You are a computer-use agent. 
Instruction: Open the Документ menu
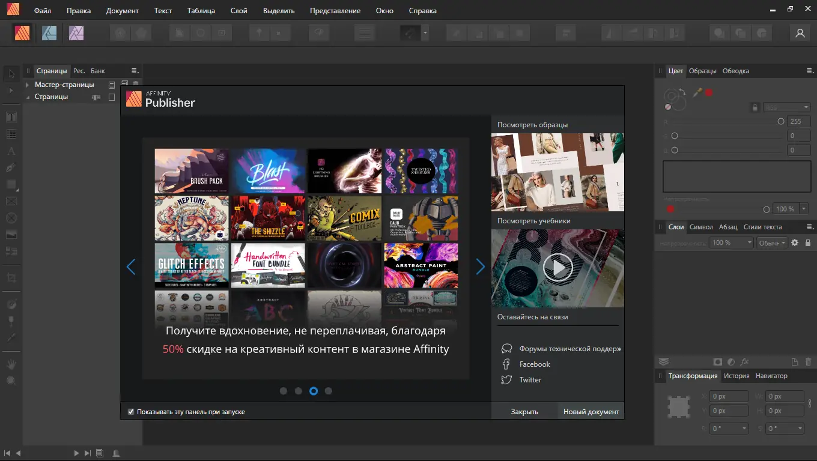122,11
